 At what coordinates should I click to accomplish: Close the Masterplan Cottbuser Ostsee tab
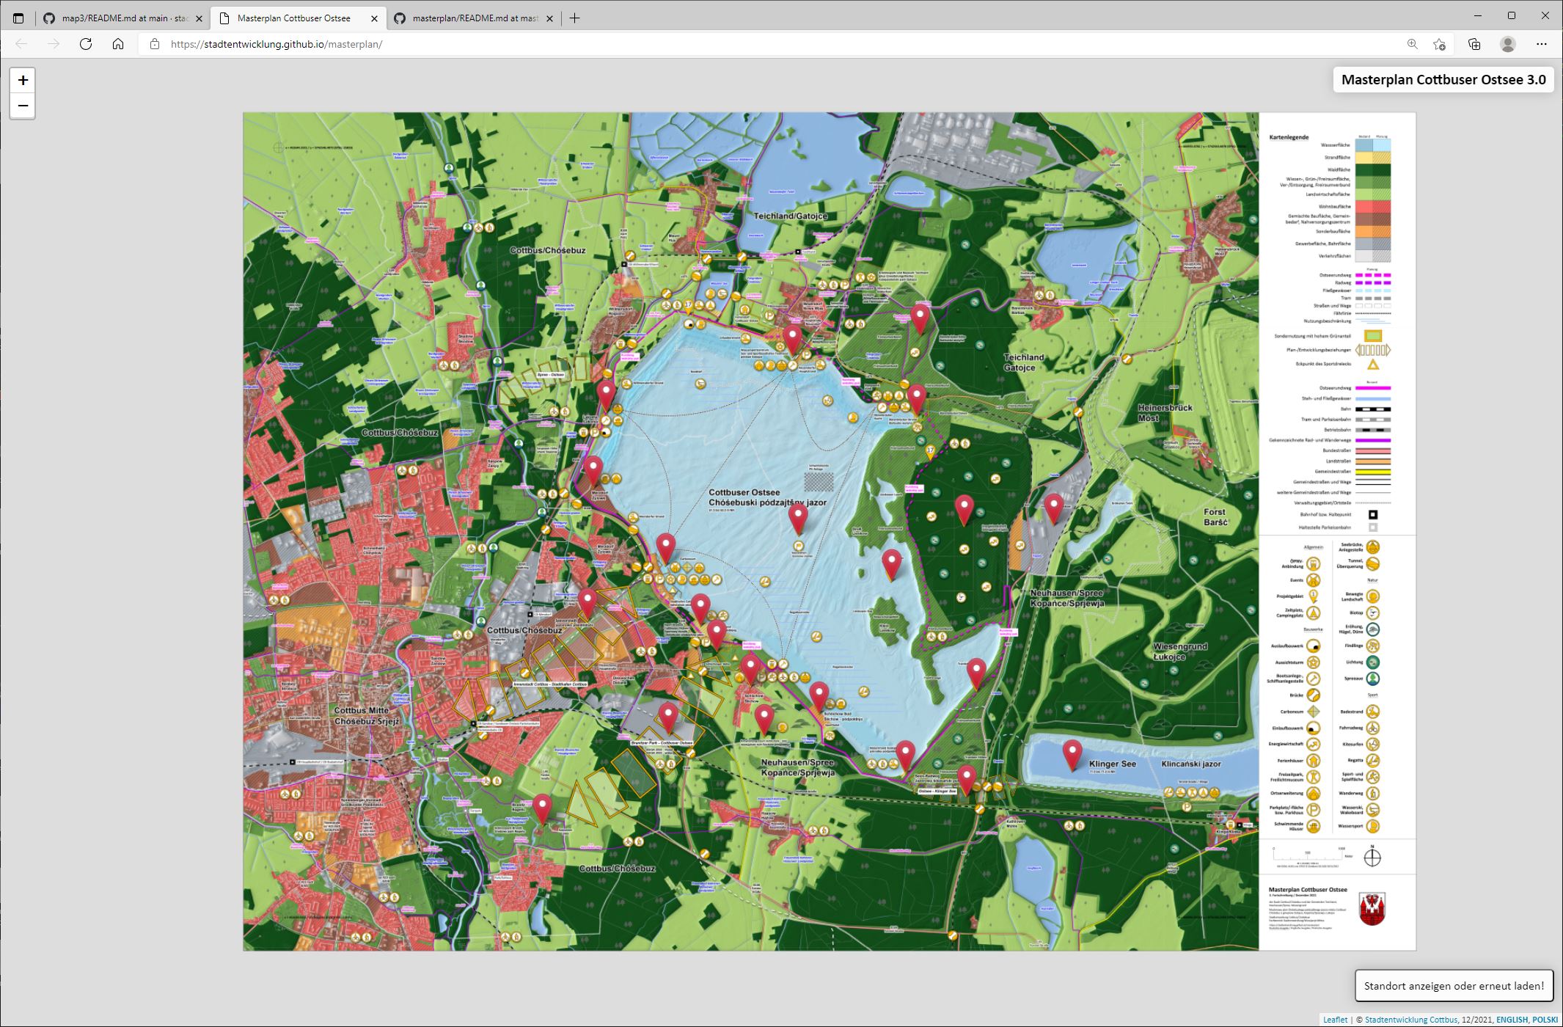coord(375,18)
